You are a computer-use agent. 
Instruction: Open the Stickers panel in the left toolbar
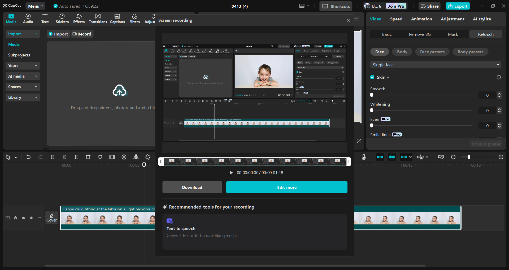click(x=62, y=18)
